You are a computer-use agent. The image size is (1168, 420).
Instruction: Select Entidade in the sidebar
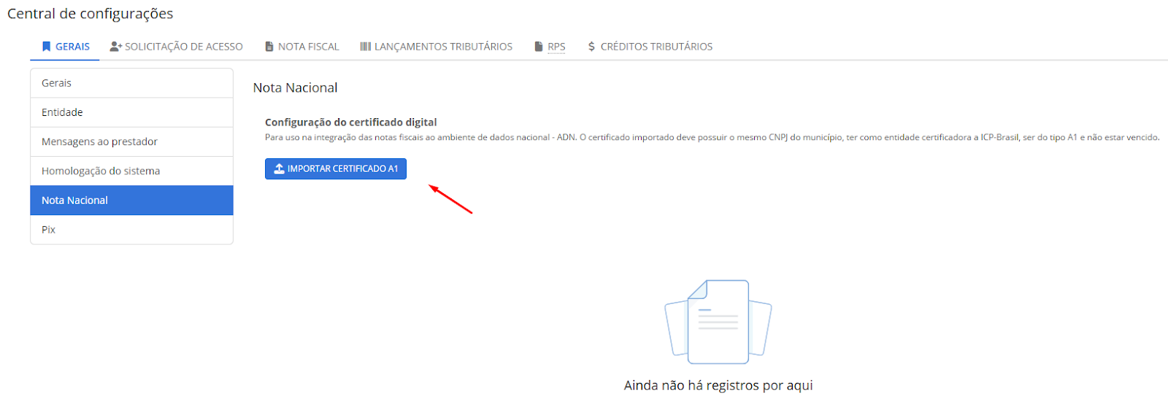[131, 112]
